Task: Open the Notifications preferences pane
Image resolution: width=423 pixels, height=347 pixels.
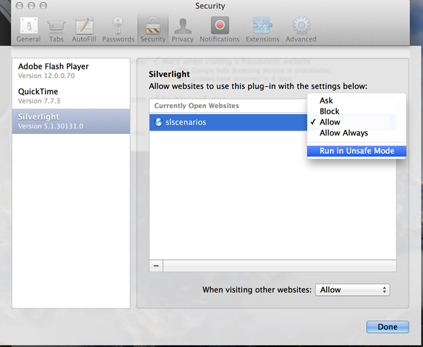Action: (x=219, y=29)
